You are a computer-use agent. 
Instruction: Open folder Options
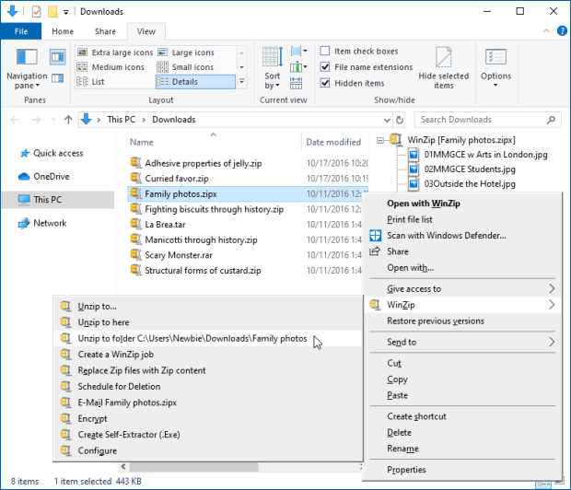click(495, 68)
